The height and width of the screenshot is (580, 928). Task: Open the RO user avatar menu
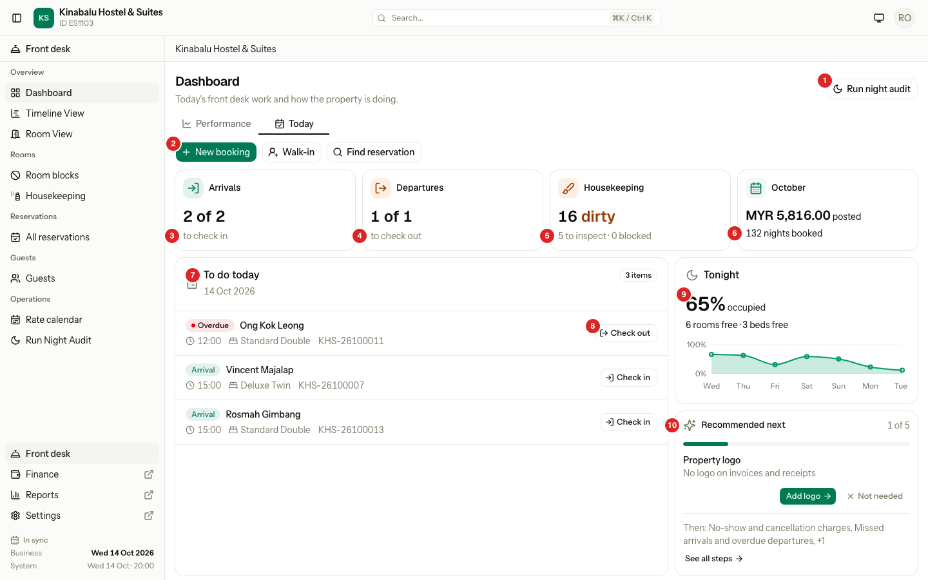[905, 18]
